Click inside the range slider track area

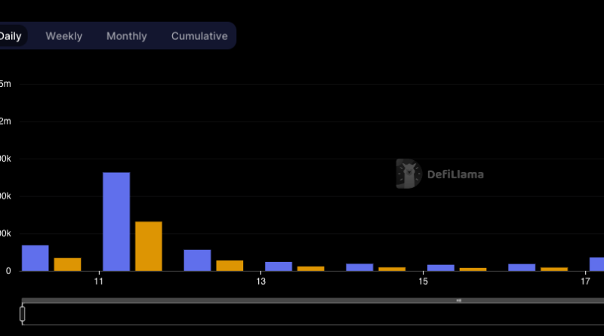pyautogui.click(x=302, y=315)
